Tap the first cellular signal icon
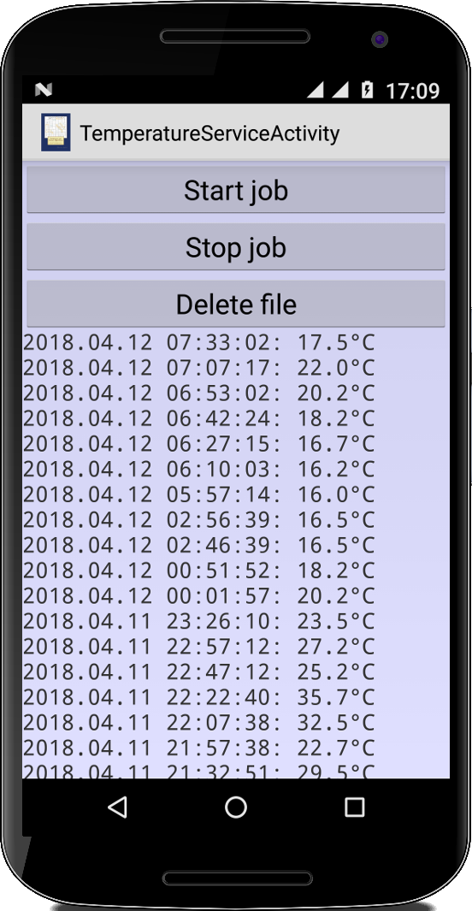The height and width of the screenshot is (911, 472). point(316,90)
